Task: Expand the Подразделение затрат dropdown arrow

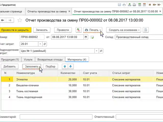Action: point(97,51)
